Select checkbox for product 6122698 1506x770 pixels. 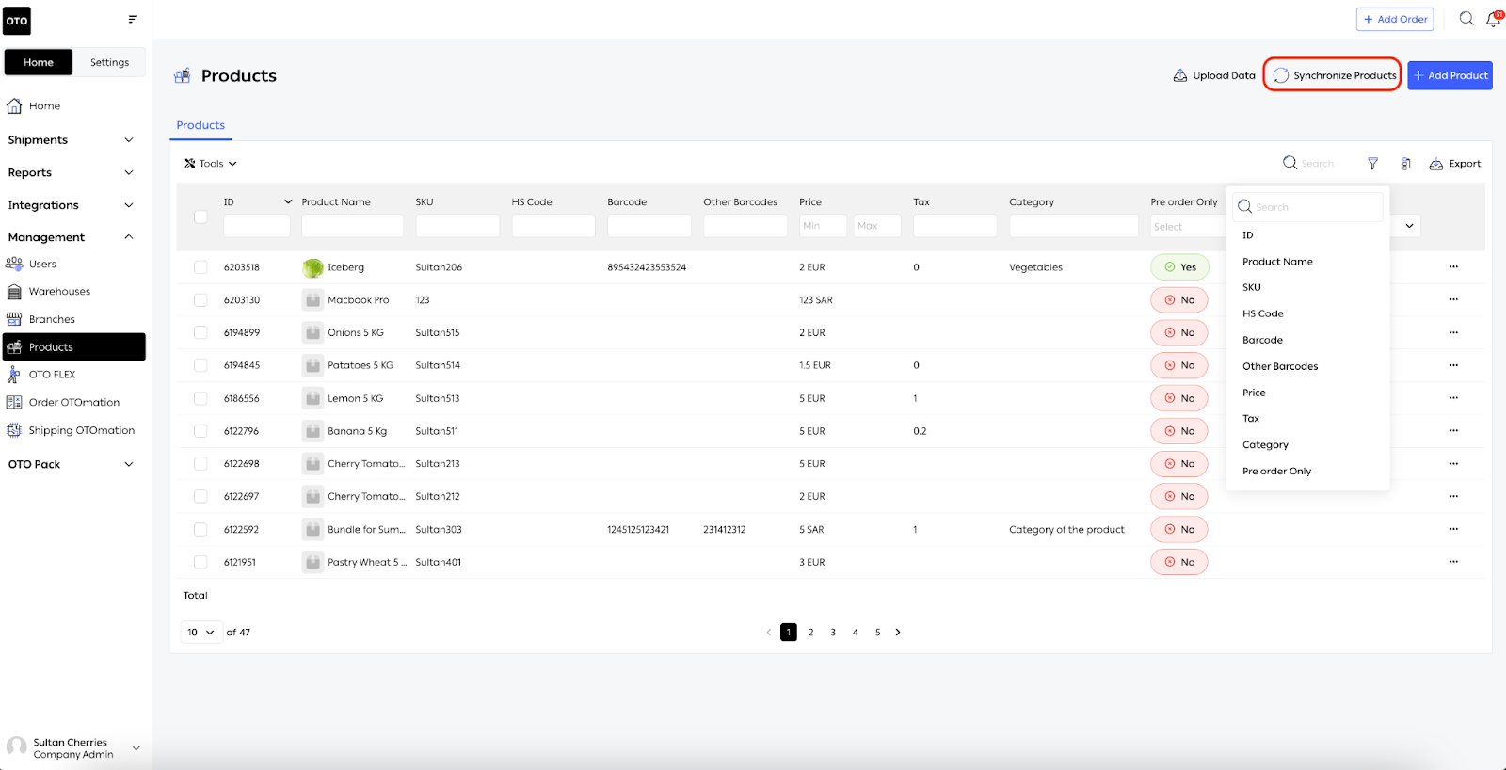coord(200,464)
